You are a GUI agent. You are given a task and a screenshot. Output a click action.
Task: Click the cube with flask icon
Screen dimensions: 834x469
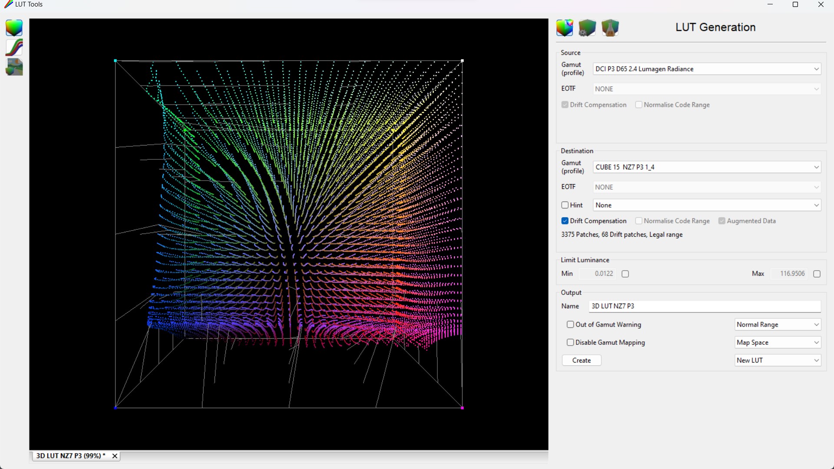pyautogui.click(x=610, y=28)
